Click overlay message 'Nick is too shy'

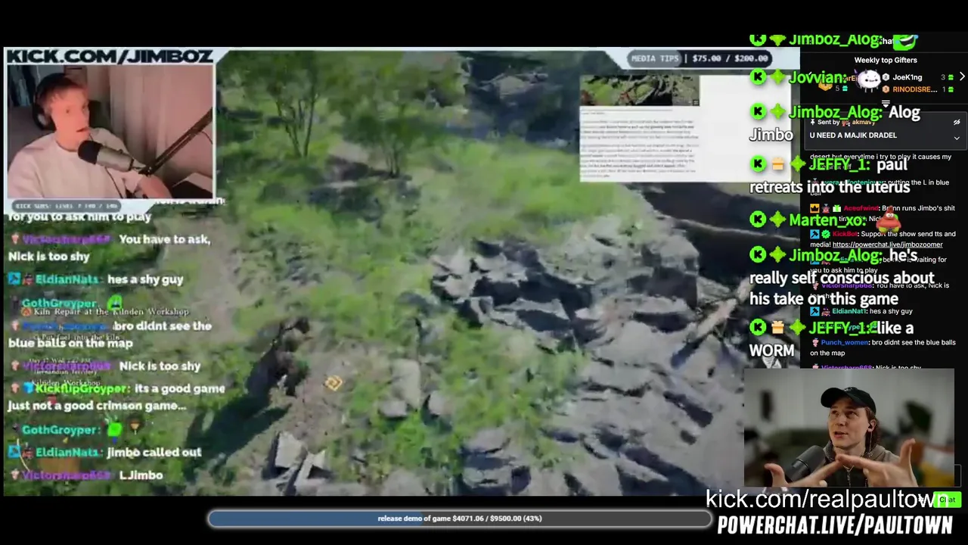pos(160,366)
